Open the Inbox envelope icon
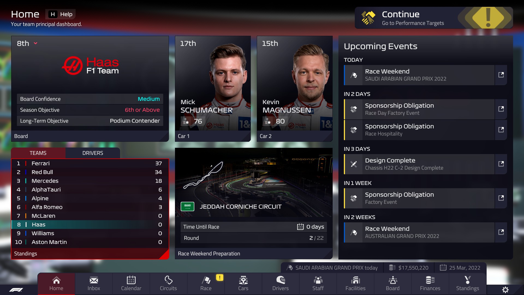The image size is (524, 295). pos(94,280)
